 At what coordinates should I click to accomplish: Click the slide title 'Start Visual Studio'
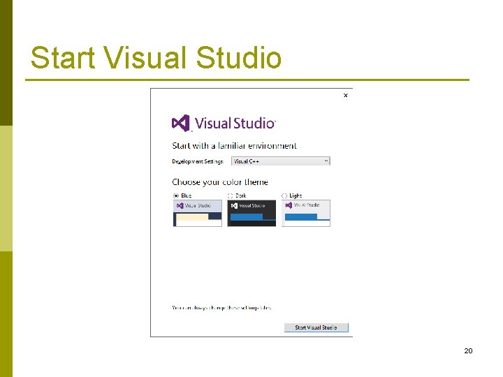[156, 57]
